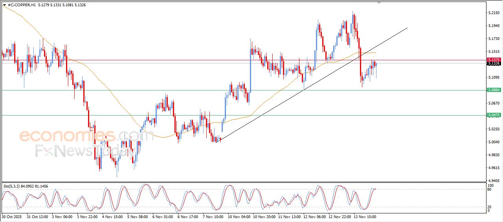Click the 5.0040 price axis value
This screenshot has height=222, width=503.
pyautogui.click(x=494, y=142)
